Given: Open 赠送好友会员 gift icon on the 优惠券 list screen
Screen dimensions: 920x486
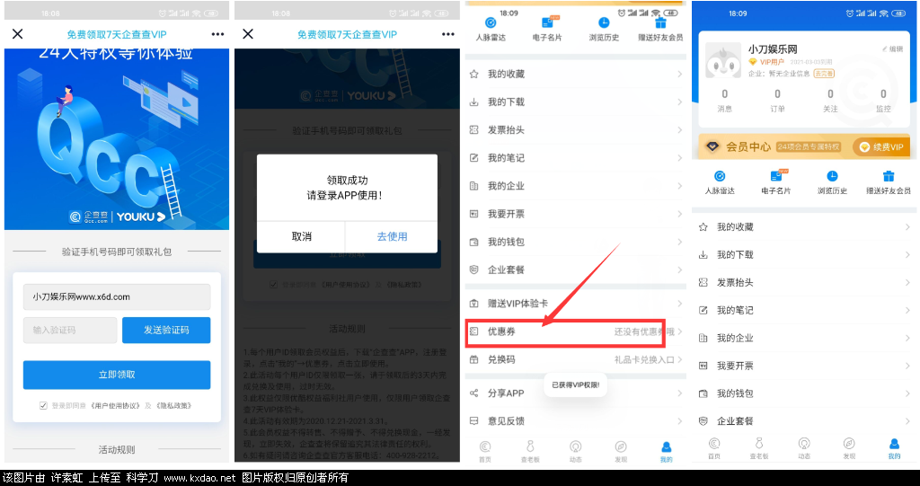Looking at the screenshot, I should [x=660, y=22].
